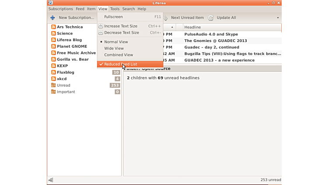Click the Important search folder icon
Screen dimensions: 329x185
[53, 92]
